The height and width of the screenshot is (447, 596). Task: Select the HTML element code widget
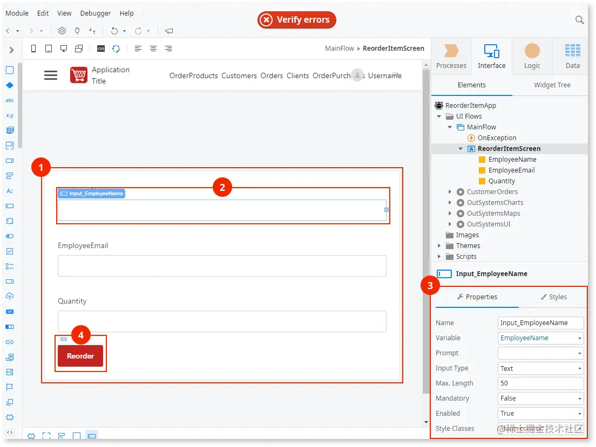10,432
